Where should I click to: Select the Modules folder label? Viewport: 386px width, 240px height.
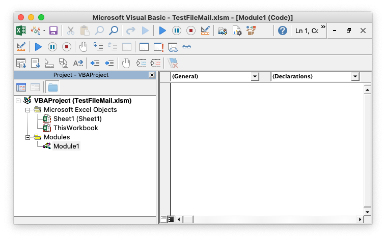[57, 137]
